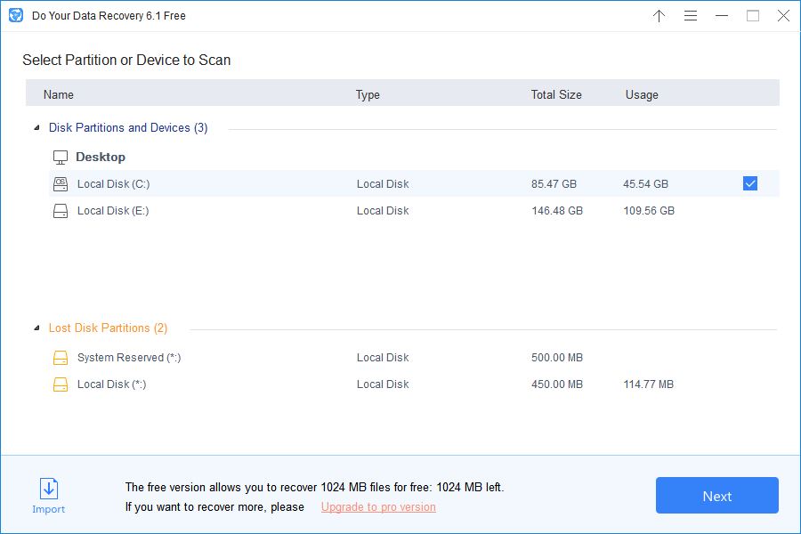Click the Local Disk (E:) drive icon

coord(60,210)
